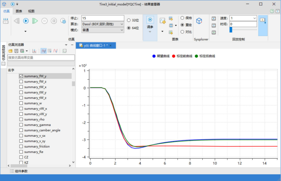Select the 仿真 ribbon tab
The image size is (281, 181).
[7, 11]
